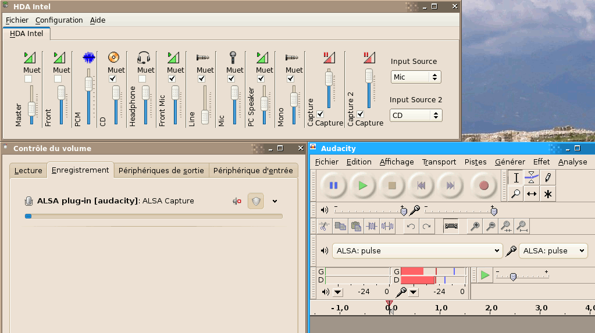595x333 pixels.
Task: Adjust the ALSA Capture volume slider in volume control
Action: (x=154, y=216)
